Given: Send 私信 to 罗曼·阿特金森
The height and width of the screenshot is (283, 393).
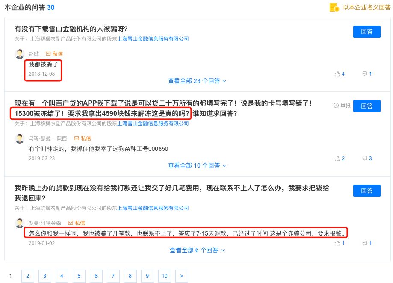Looking at the screenshot, I should [77, 223].
